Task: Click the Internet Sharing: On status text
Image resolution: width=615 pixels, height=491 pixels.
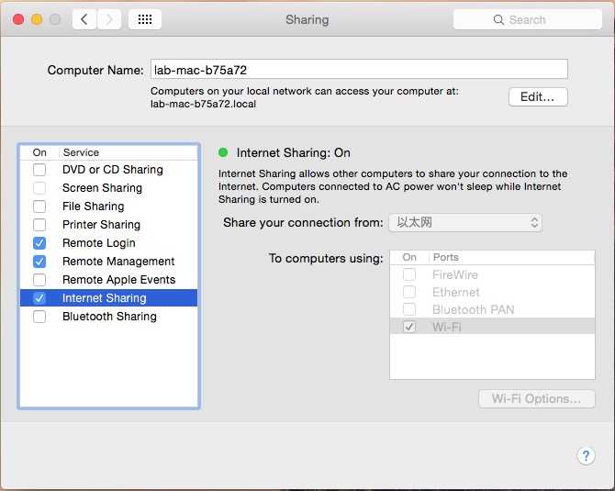Action: click(294, 152)
